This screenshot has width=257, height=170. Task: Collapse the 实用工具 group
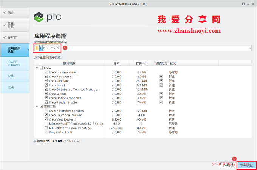pos(37,107)
